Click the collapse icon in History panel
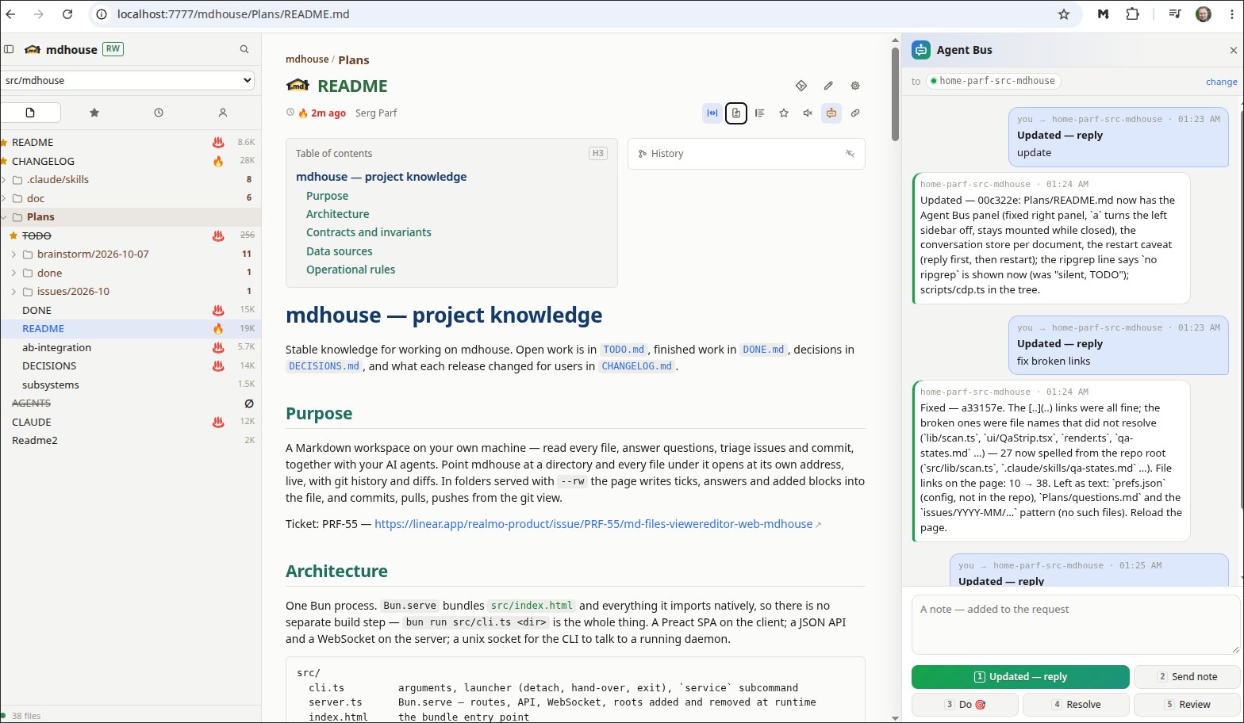The image size is (1244, 723). click(x=850, y=154)
